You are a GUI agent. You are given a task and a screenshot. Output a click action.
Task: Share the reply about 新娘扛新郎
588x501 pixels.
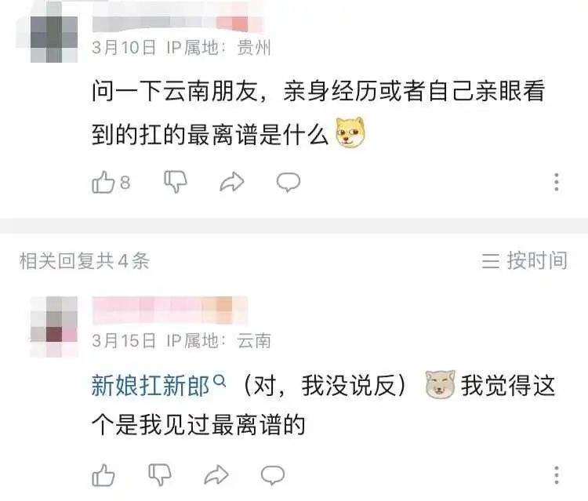[x=216, y=475]
